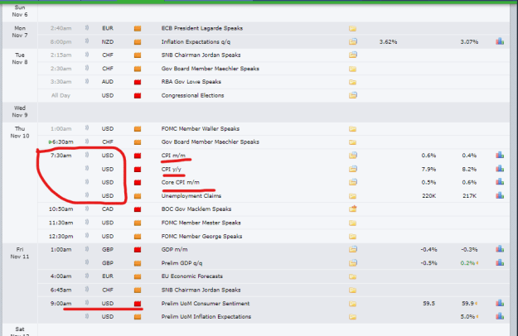The image size is (518, 336).
Task: Open detail folder for BOC Gov Macklem Speaks
Action: click(x=352, y=209)
